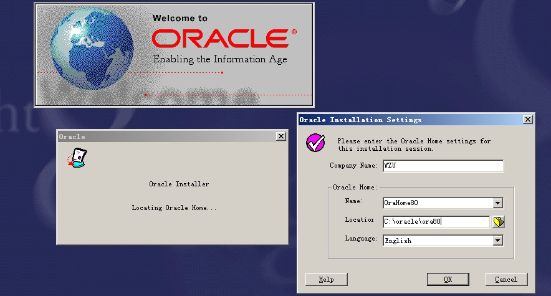Click the 'Locating Oracle Home...' text

tap(175, 208)
